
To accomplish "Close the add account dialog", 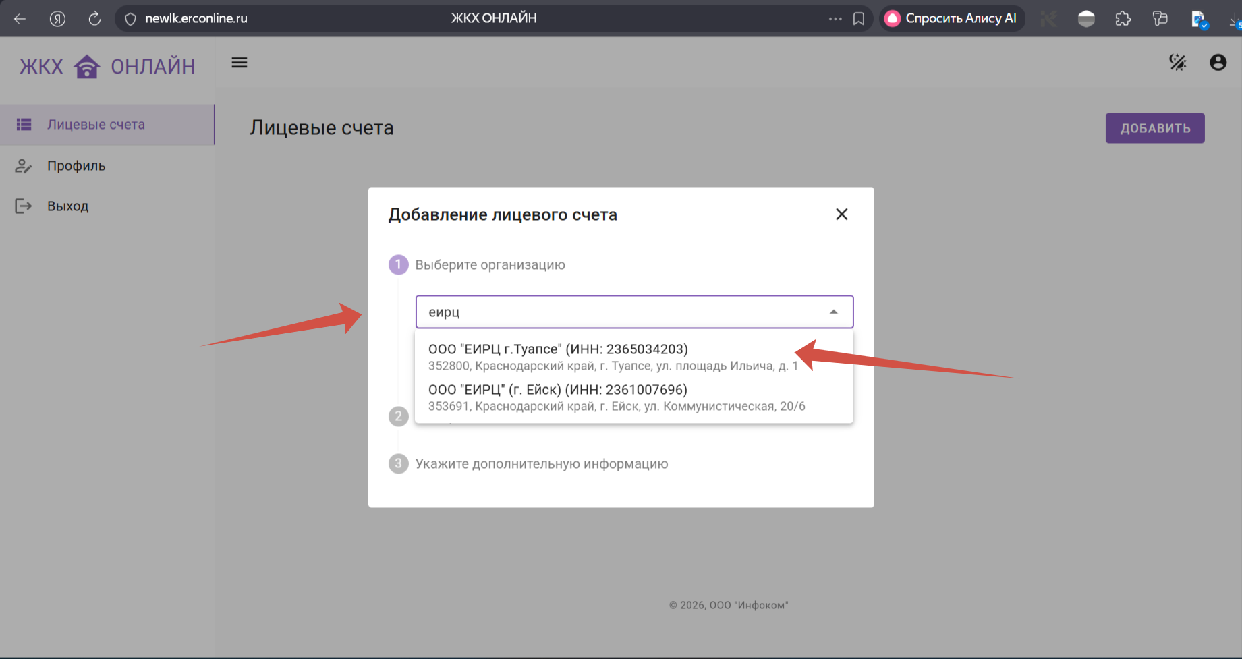I will (x=841, y=214).
